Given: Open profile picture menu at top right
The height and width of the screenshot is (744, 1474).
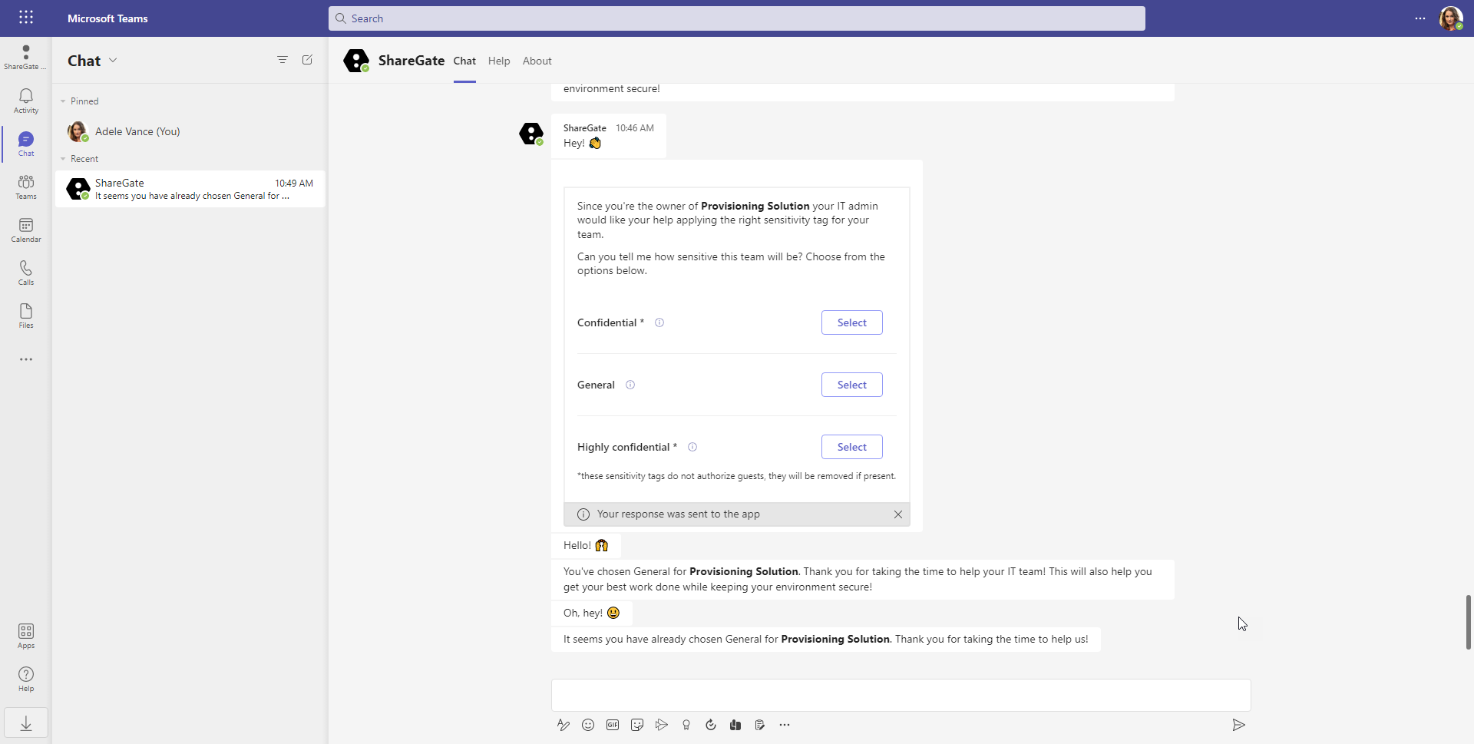Looking at the screenshot, I should click(x=1450, y=18).
